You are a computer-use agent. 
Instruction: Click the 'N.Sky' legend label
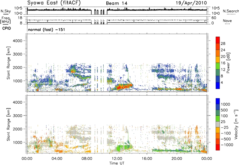pyautogui.click(x=6, y=11)
